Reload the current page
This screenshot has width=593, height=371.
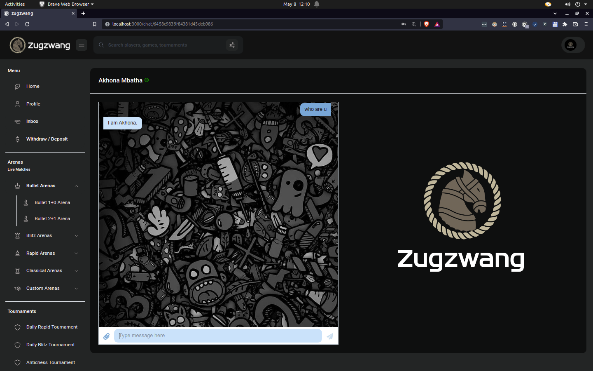[x=27, y=24]
